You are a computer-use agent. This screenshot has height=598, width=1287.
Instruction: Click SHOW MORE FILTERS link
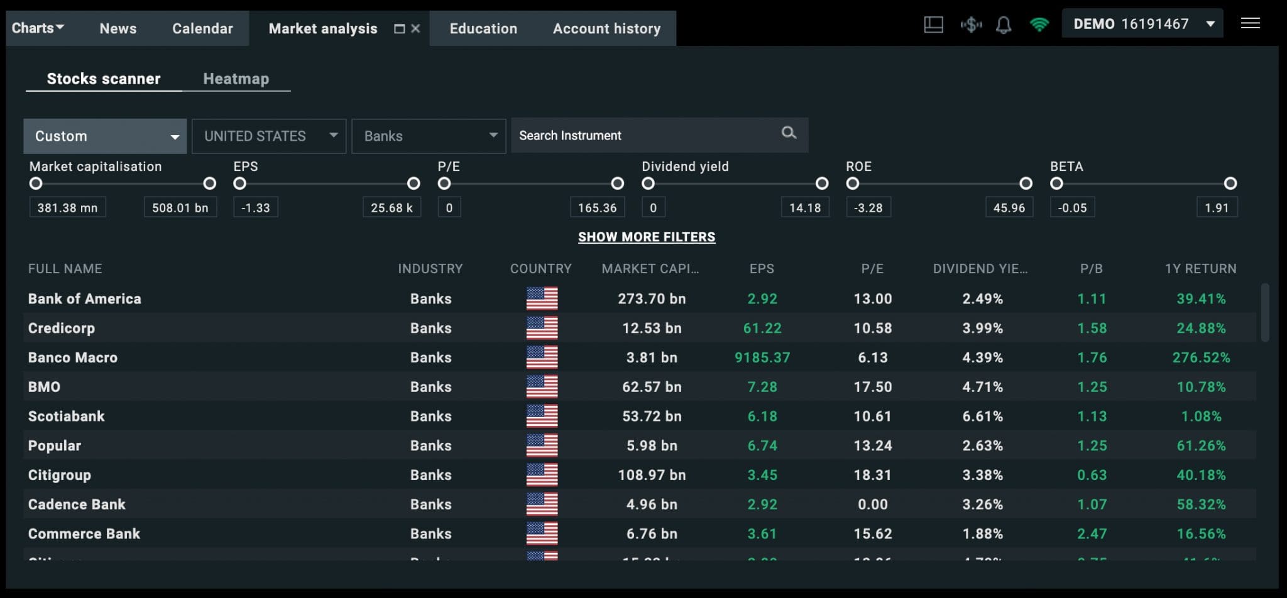647,237
